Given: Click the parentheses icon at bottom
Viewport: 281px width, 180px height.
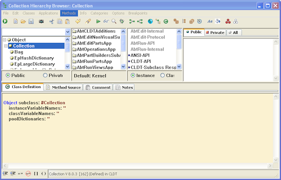Looking at the screenshot, I should pyautogui.click(x=44, y=173).
